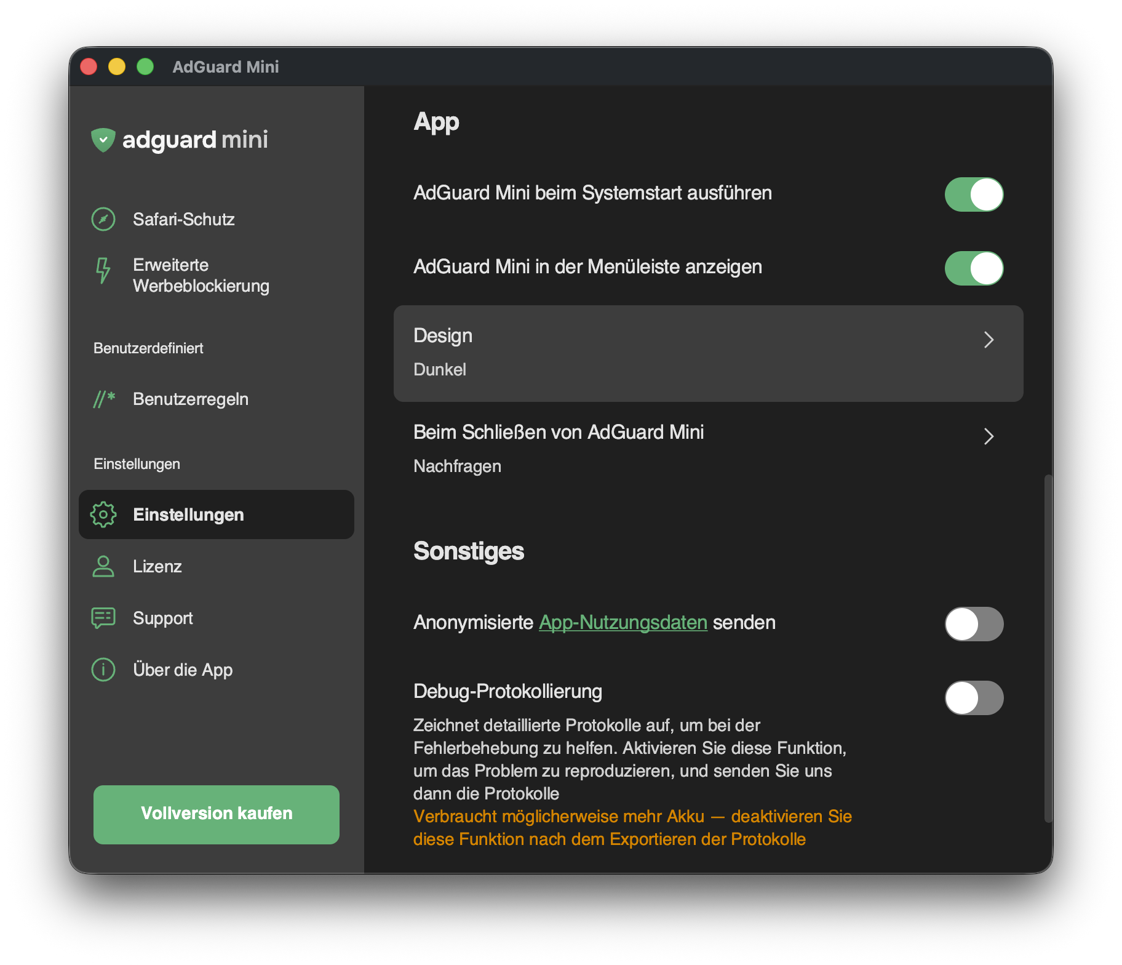The height and width of the screenshot is (965, 1122).
Task: Click the Einstellungen gear icon
Action: tap(103, 515)
